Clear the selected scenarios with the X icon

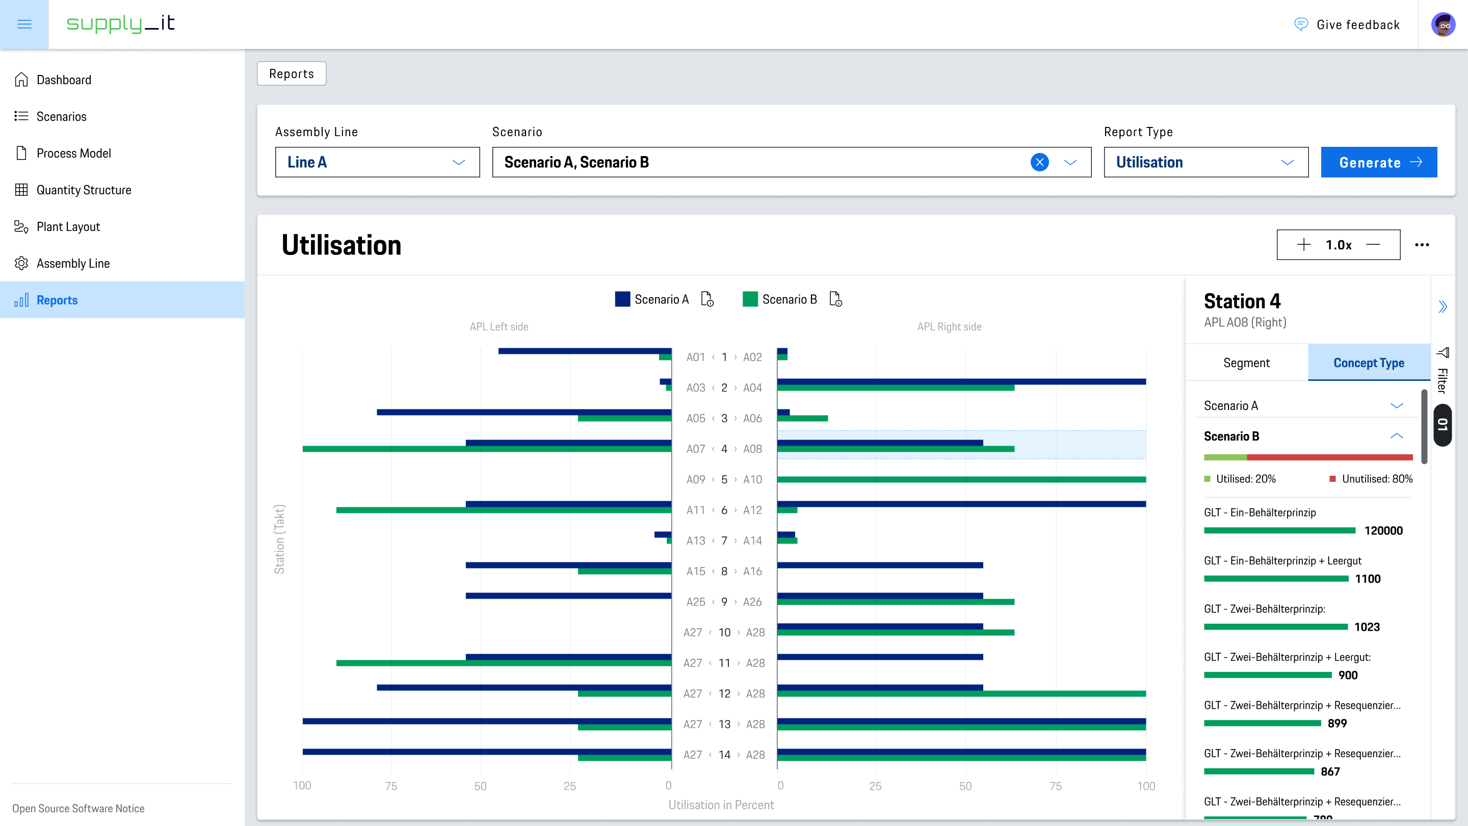click(x=1039, y=163)
